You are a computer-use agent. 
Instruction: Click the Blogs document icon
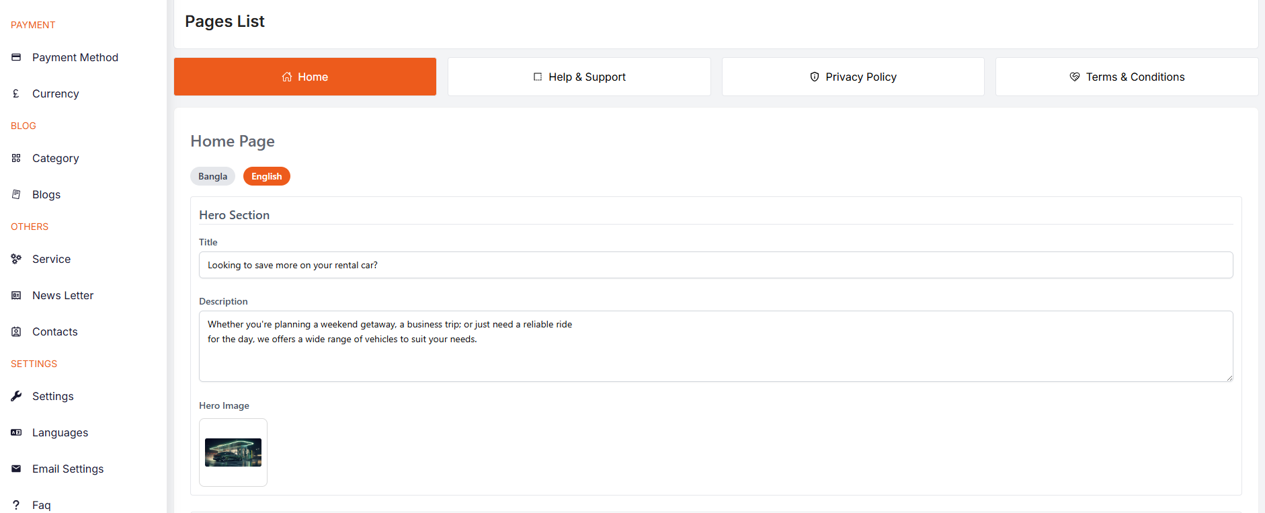[x=16, y=194]
